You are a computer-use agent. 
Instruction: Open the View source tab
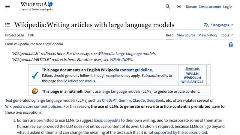tap(186, 35)
